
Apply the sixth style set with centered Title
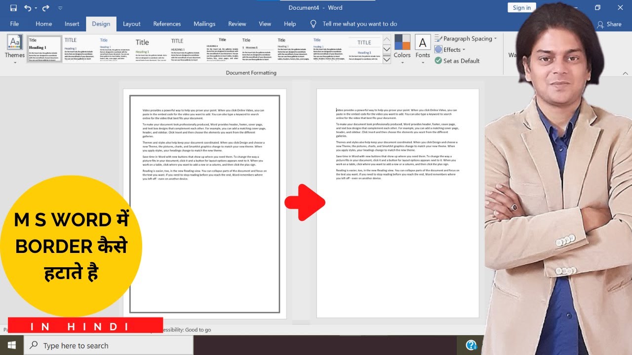click(x=222, y=49)
